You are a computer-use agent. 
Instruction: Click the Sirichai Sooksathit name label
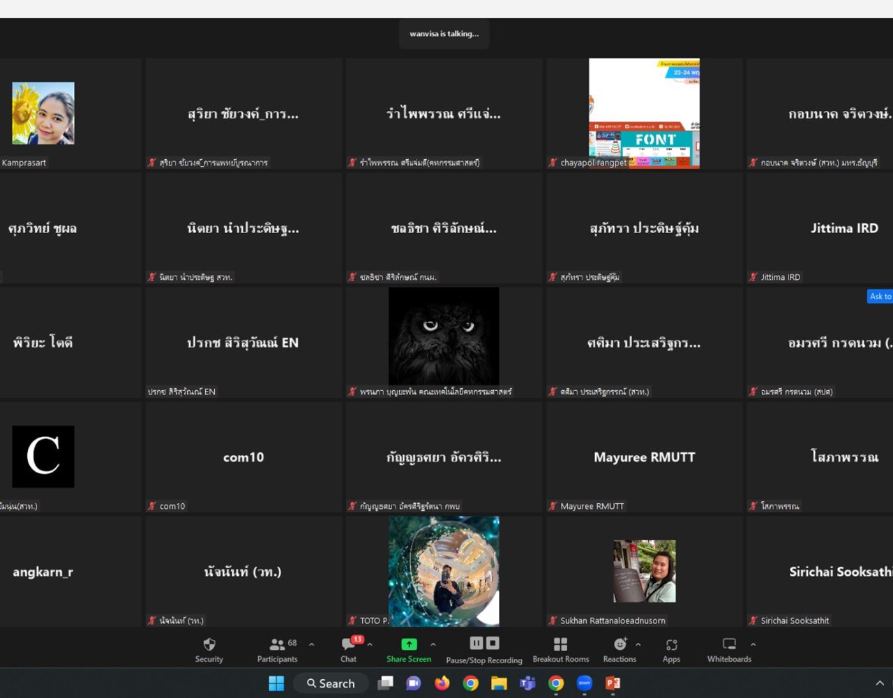[x=795, y=621]
